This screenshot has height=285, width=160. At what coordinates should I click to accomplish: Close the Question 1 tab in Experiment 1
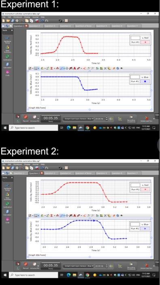point(26,26)
